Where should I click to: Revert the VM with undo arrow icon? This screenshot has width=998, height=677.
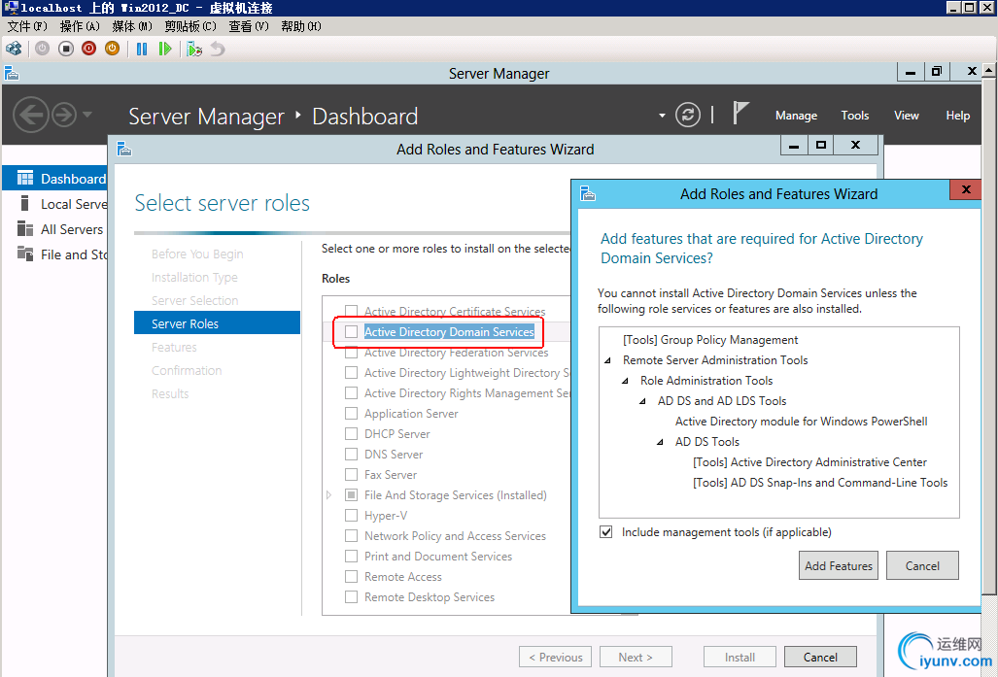[218, 49]
